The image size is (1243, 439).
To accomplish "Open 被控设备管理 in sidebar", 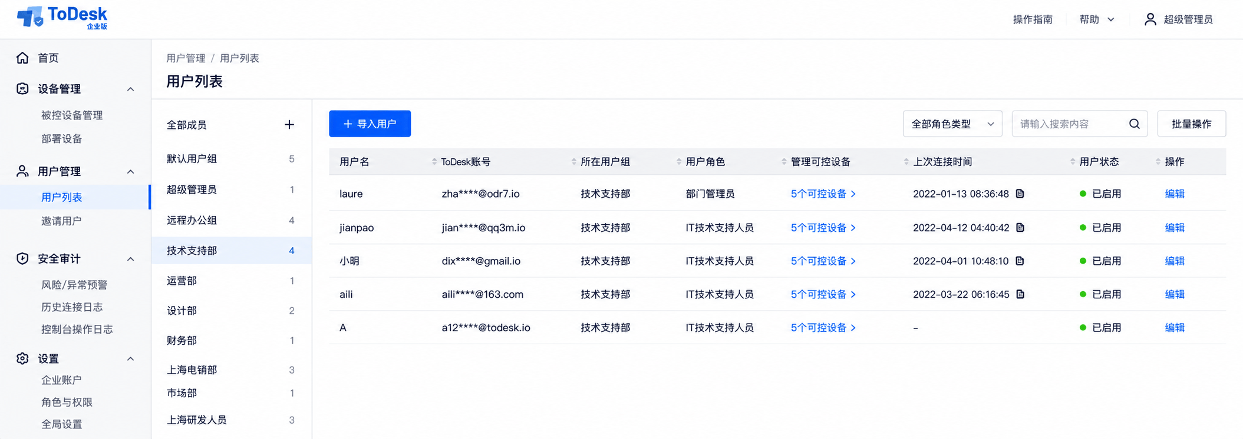I will [72, 115].
